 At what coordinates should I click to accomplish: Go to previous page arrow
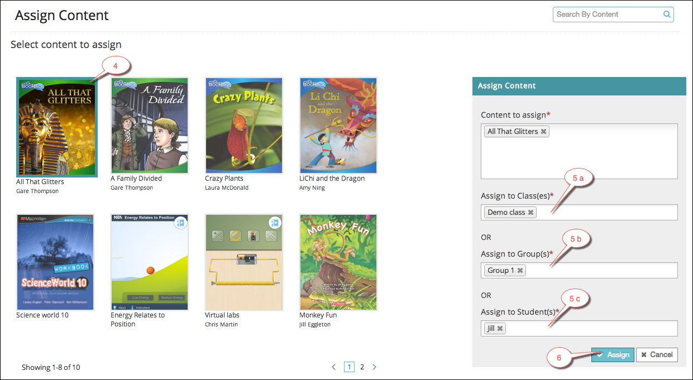334,367
